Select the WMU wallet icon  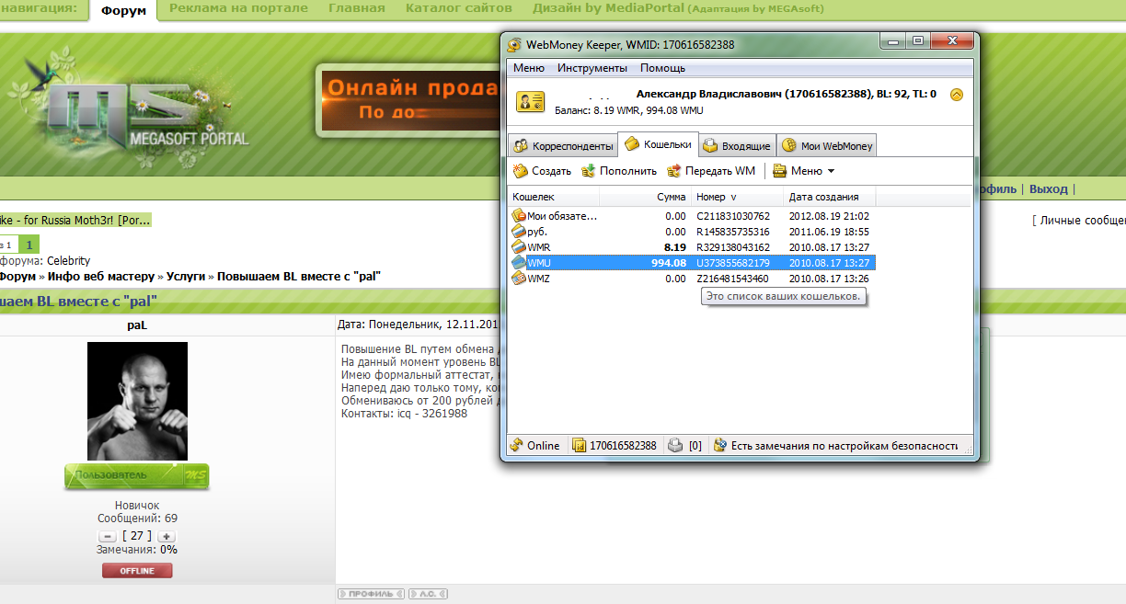click(x=519, y=263)
